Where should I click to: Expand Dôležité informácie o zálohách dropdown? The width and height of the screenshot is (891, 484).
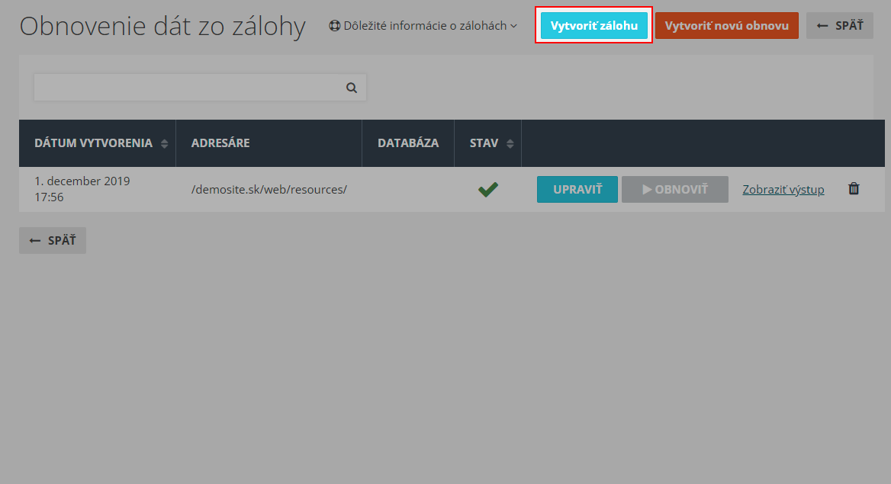[x=423, y=26]
